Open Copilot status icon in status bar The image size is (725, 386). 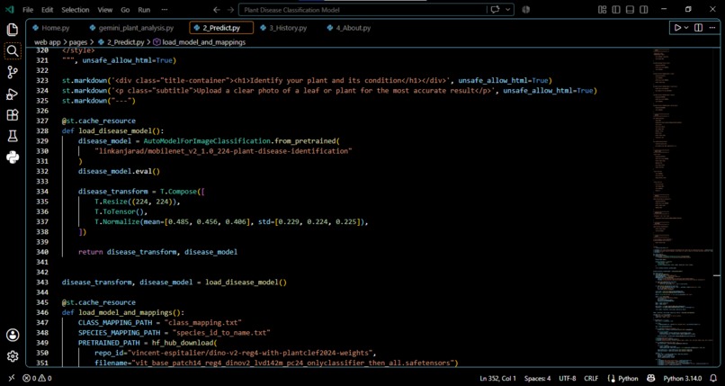pos(650,378)
